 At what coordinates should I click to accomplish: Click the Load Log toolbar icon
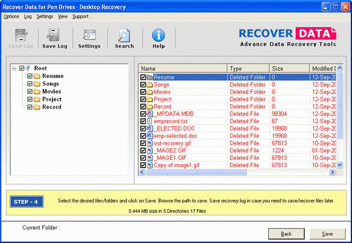pyautogui.click(x=20, y=36)
